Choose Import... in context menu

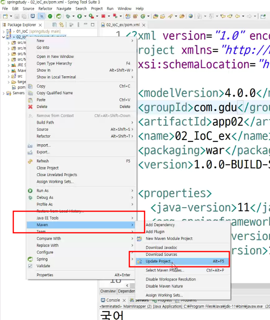[81, 145]
